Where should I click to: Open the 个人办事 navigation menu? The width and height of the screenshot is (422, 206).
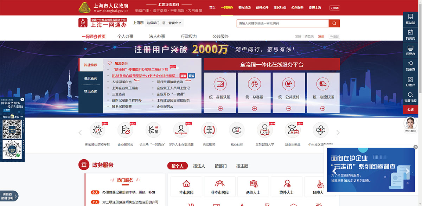[x=125, y=37]
